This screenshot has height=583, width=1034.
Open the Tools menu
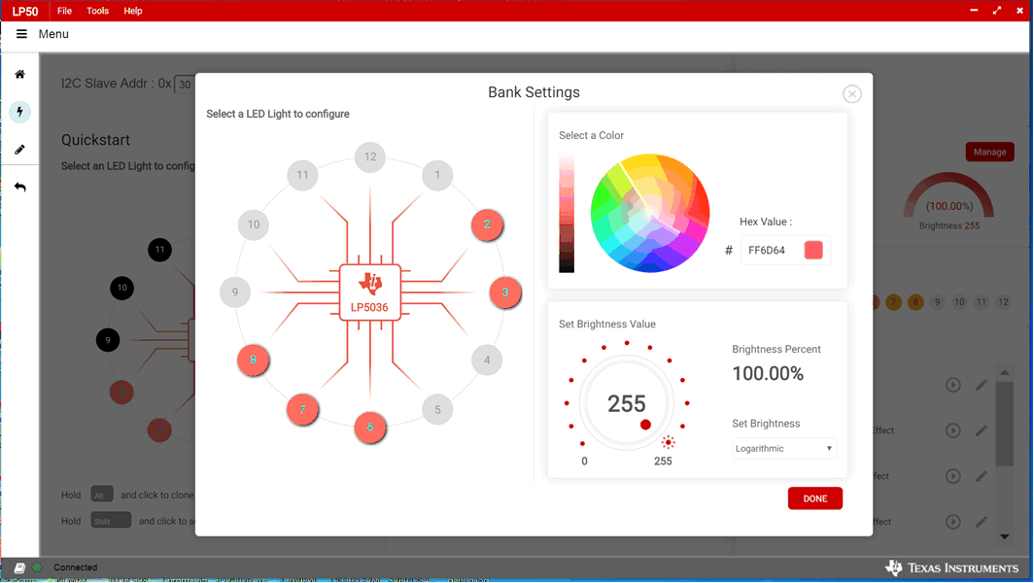coord(98,11)
